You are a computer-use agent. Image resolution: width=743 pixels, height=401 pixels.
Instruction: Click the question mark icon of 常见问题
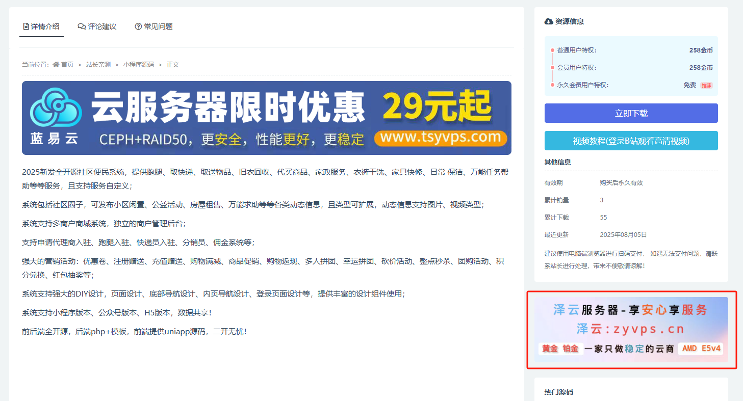tap(138, 26)
